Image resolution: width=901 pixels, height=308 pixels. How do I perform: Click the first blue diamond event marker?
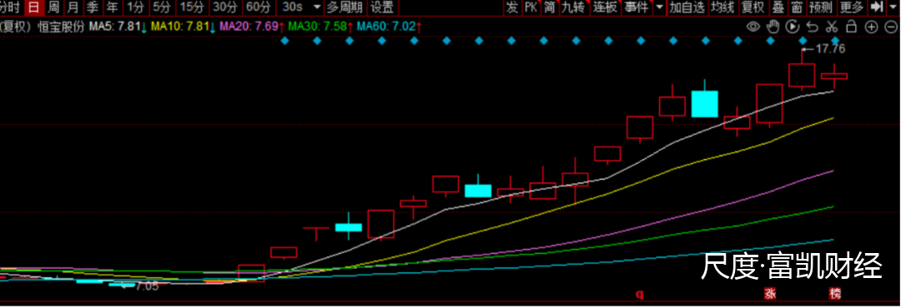(x=284, y=40)
